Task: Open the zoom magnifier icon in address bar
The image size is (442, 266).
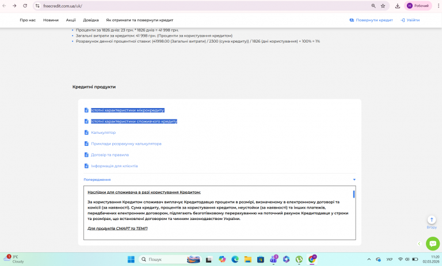Action: coord(374,6)
